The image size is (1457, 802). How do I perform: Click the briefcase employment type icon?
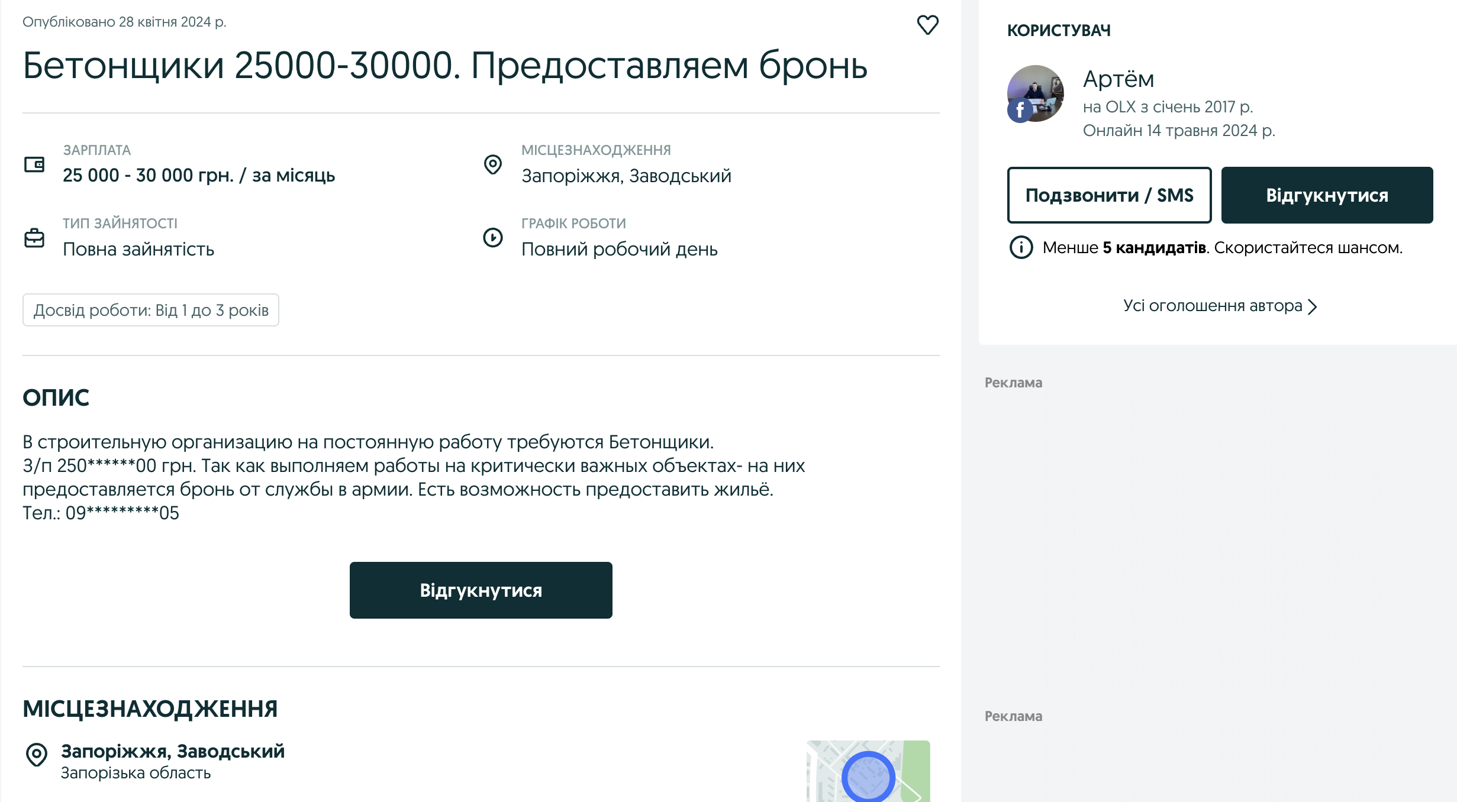(x=34, y=238)
